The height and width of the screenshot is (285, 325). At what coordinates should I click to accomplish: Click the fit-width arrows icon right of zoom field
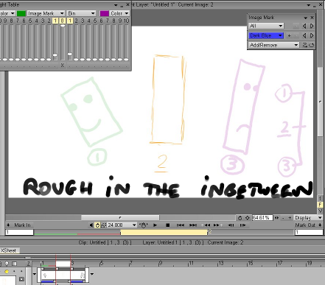pyautogui.click(x=276, y=218)
